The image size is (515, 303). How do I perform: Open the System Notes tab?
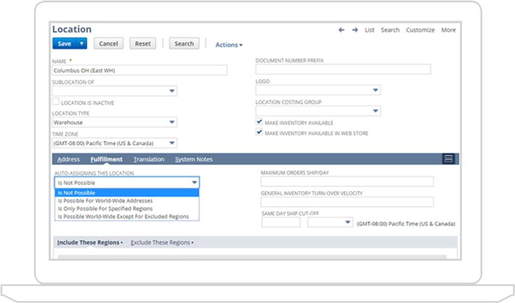tap(194, 159)
